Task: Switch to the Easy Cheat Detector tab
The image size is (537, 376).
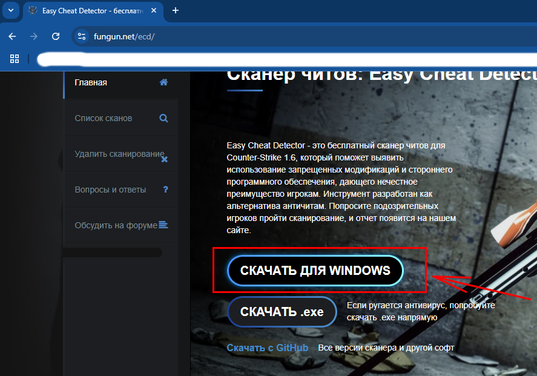Action: [93, 11]
